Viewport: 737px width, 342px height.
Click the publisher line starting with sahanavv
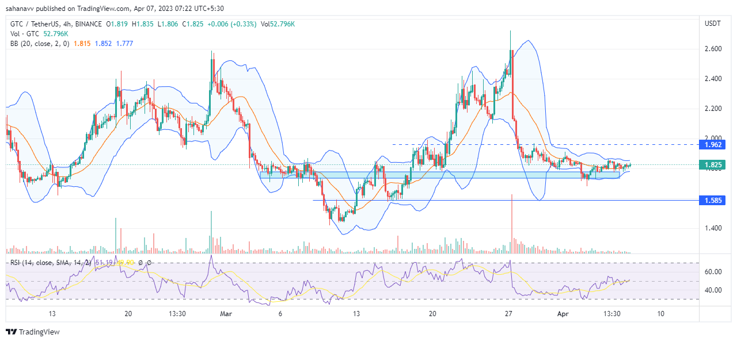(115, 8)
